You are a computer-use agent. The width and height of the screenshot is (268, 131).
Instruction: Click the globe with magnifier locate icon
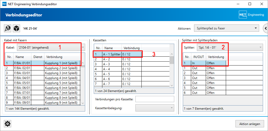pos(8,28)
